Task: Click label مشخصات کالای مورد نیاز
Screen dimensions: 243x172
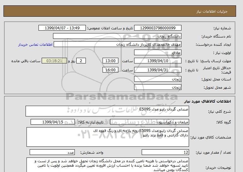Action: (x=210, y=138)
